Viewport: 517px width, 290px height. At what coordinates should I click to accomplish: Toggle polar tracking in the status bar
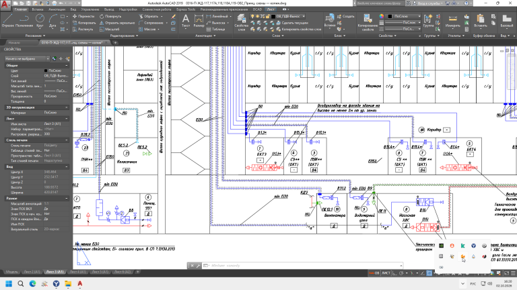coord(401,273)
